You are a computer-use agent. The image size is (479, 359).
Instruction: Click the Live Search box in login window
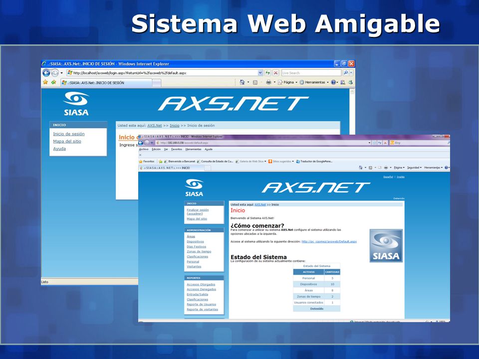click(311, 73)
